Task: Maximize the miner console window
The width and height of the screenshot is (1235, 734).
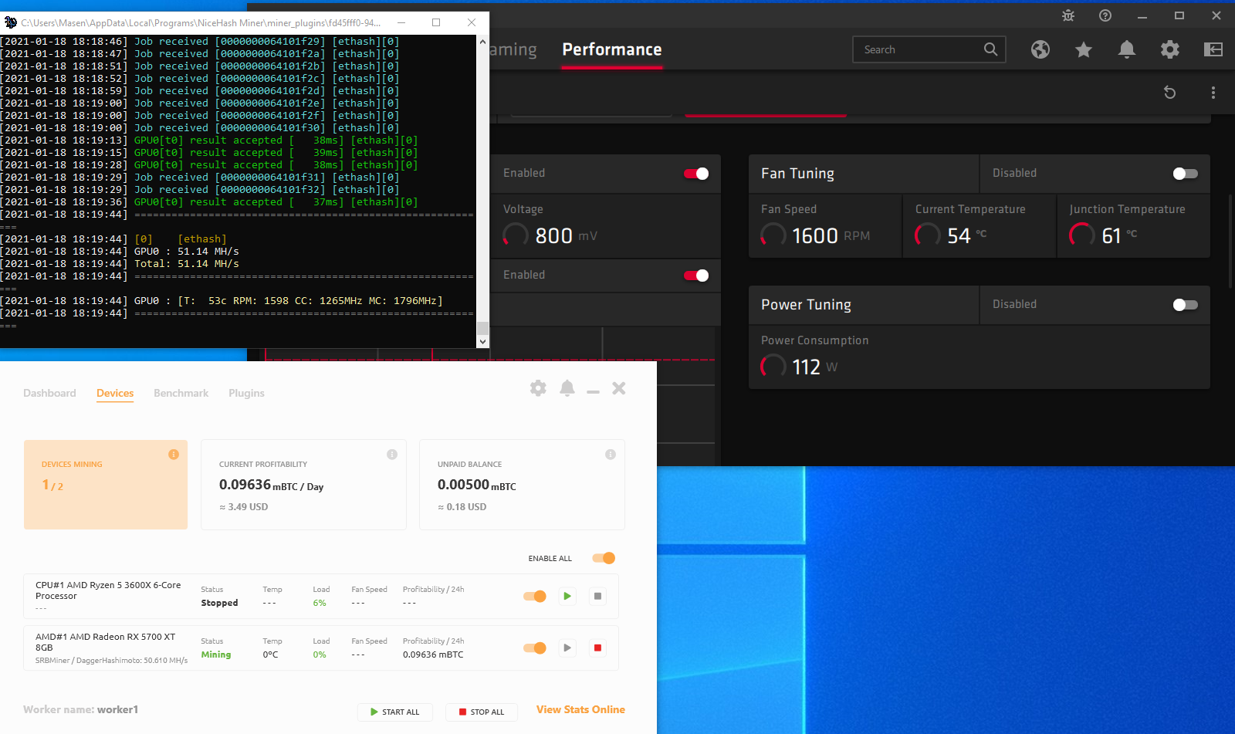Action: point(436,22)
